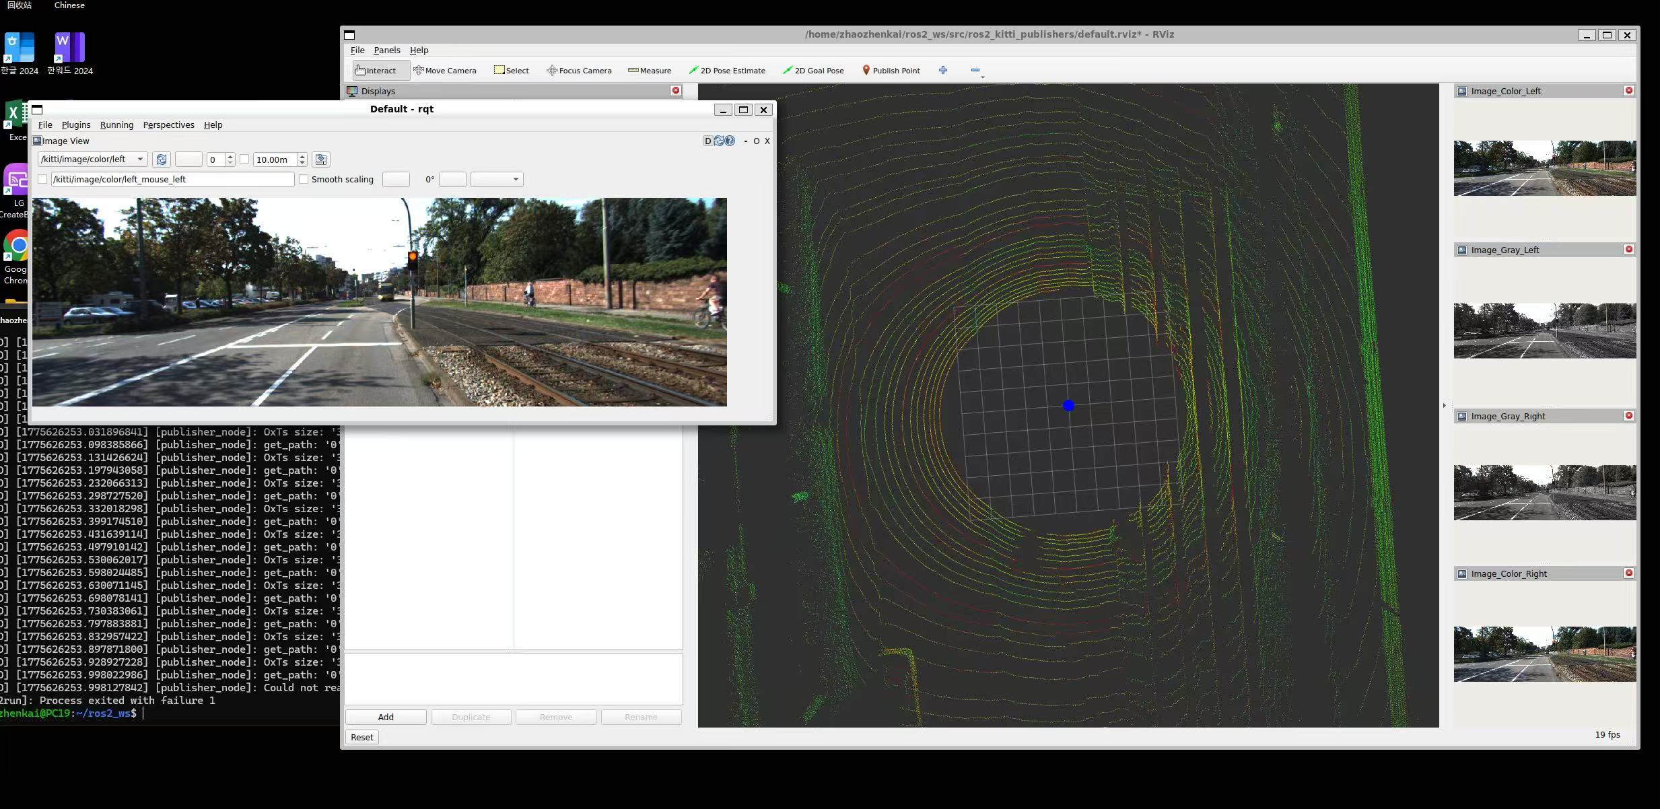Viewport: 1660px width, 809px height.
Task: Decrease the 10.00m max range value
Action: click(x=302, y=163)
